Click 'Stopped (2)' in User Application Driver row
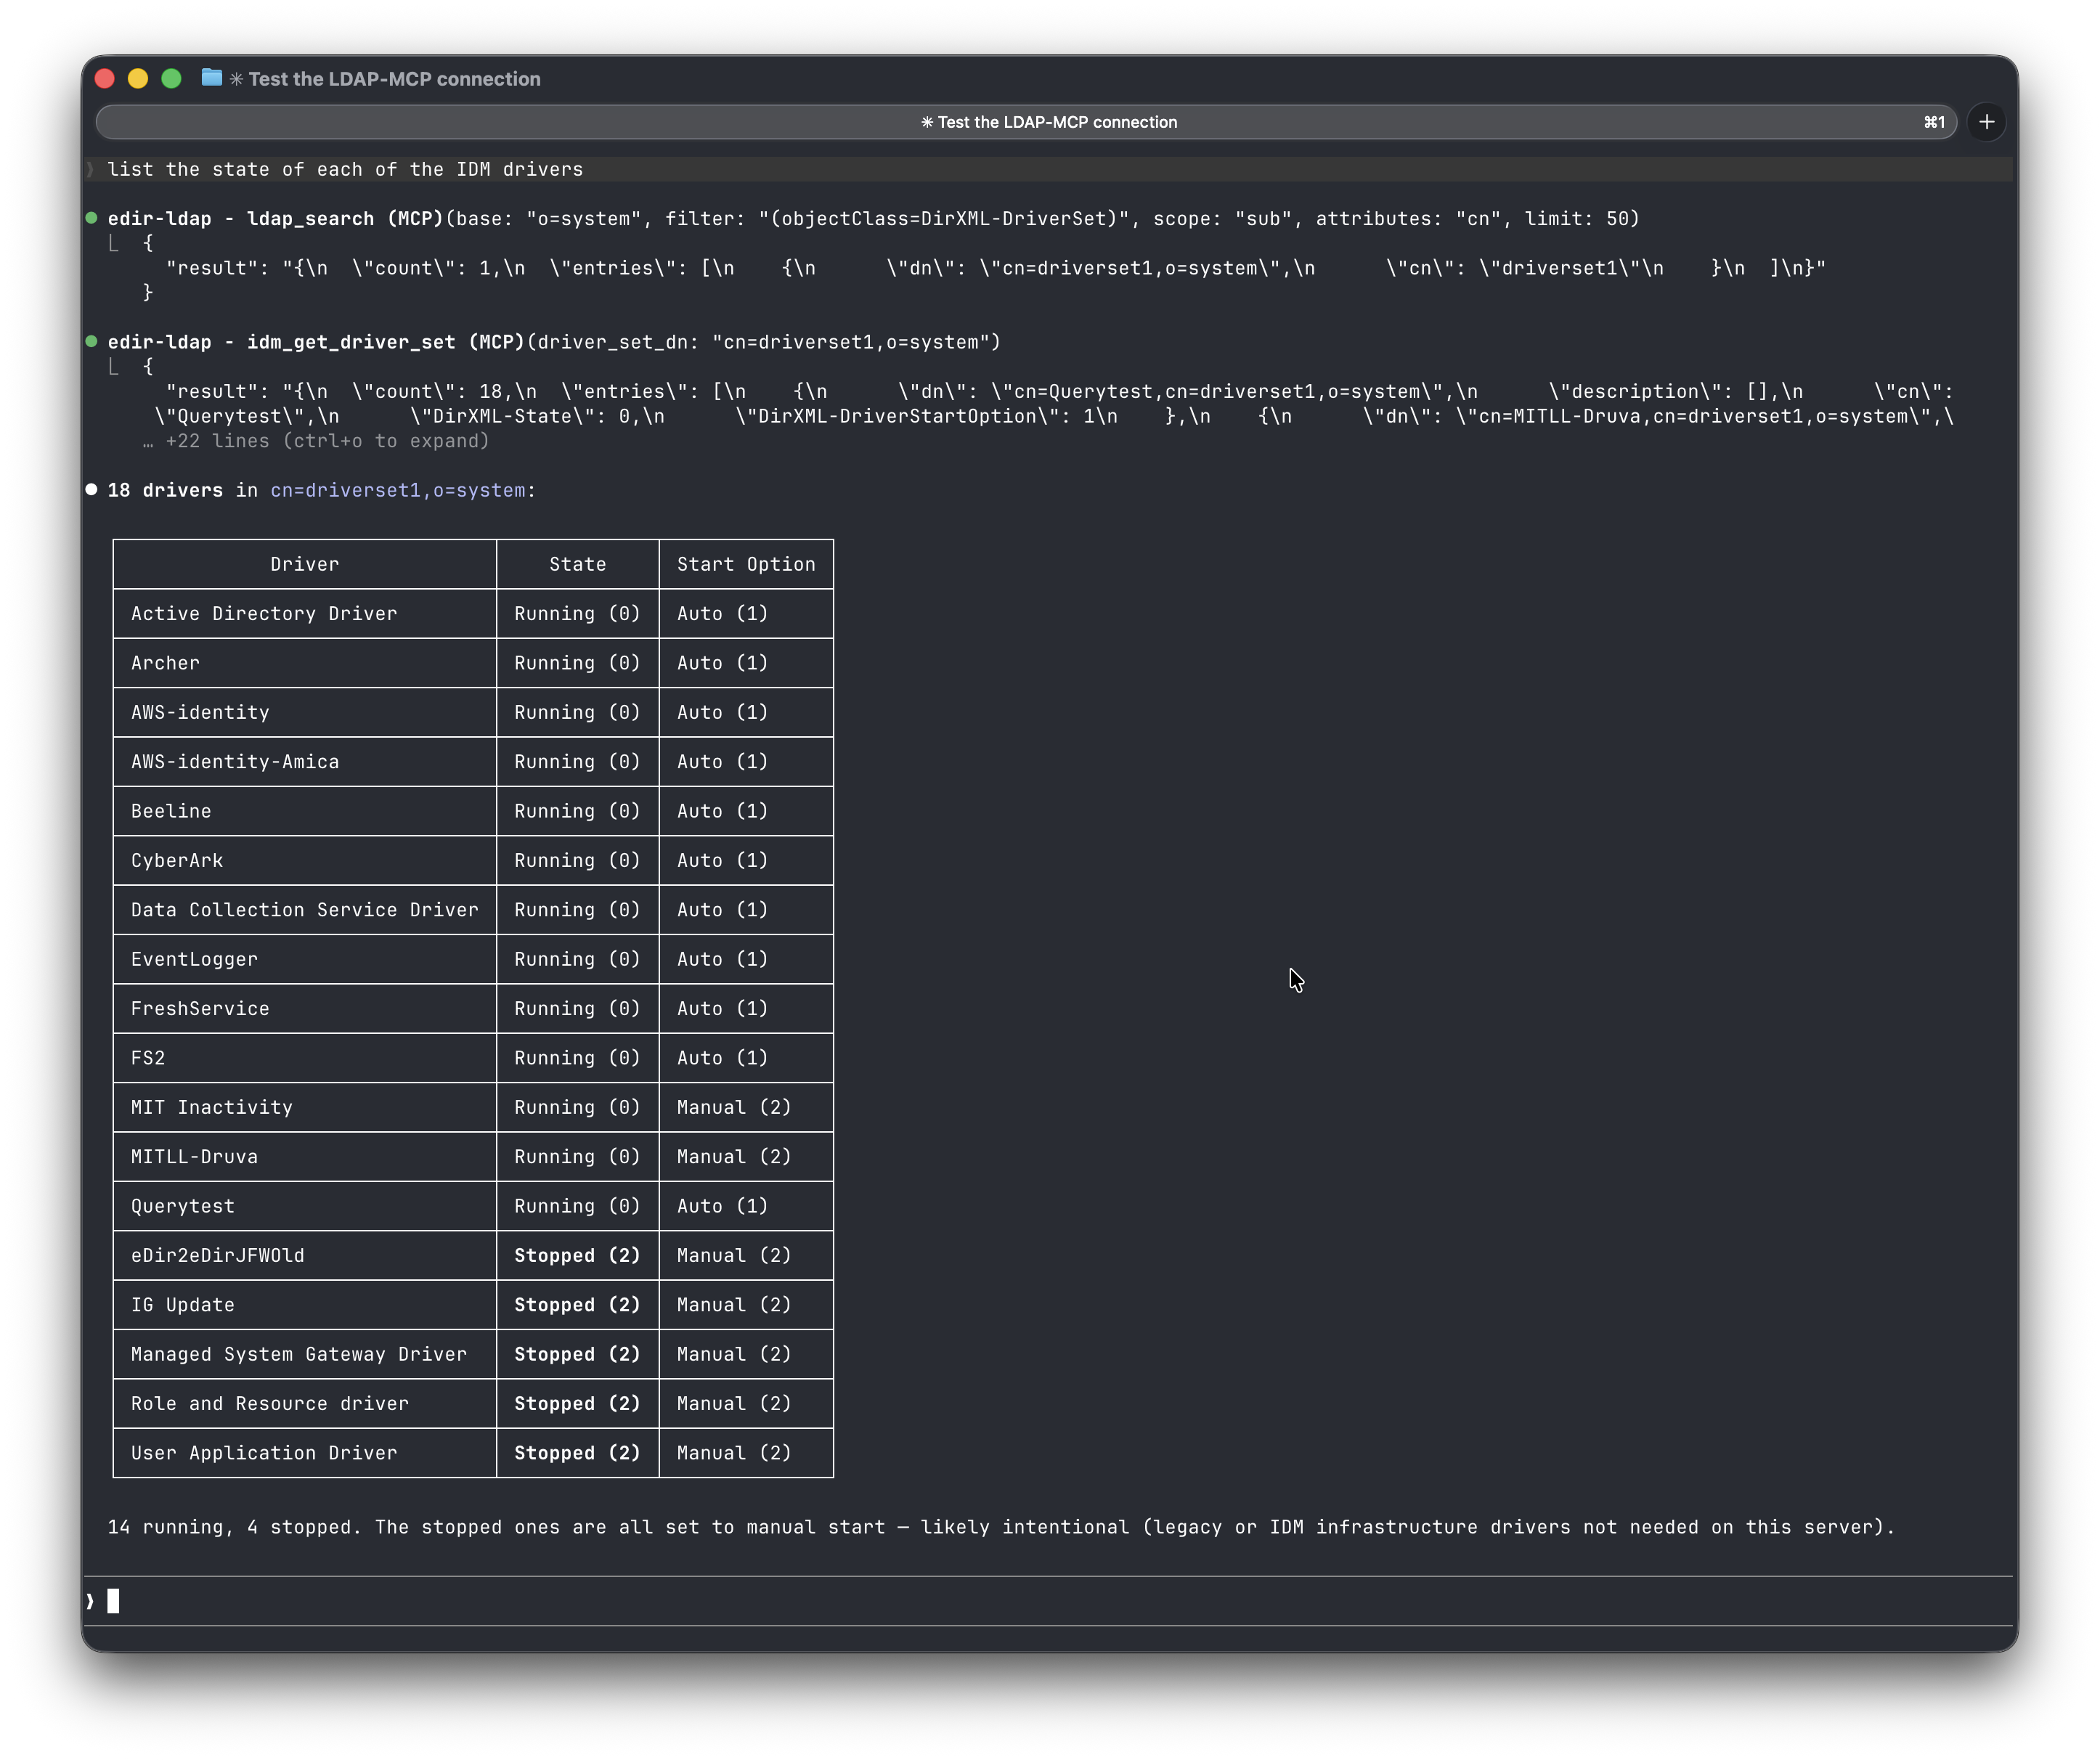 (577, 1452)
